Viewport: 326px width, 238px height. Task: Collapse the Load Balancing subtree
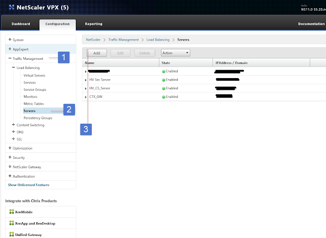[x=14, y=67]
